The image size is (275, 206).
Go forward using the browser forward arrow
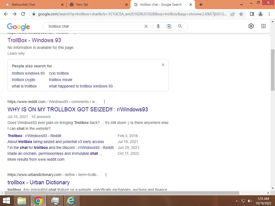[x=15, y=14]
